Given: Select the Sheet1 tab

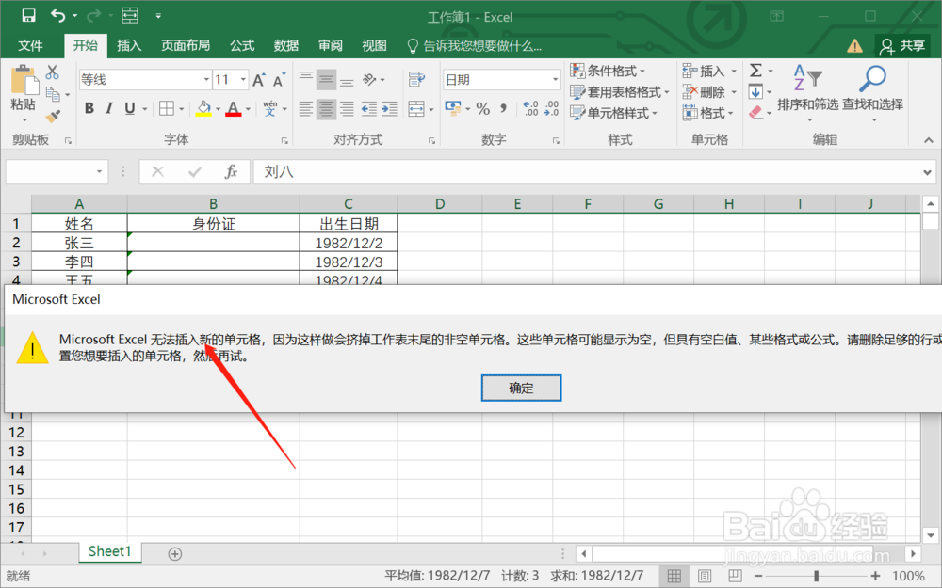Looking at the screenshot, I should pos(109,551).
